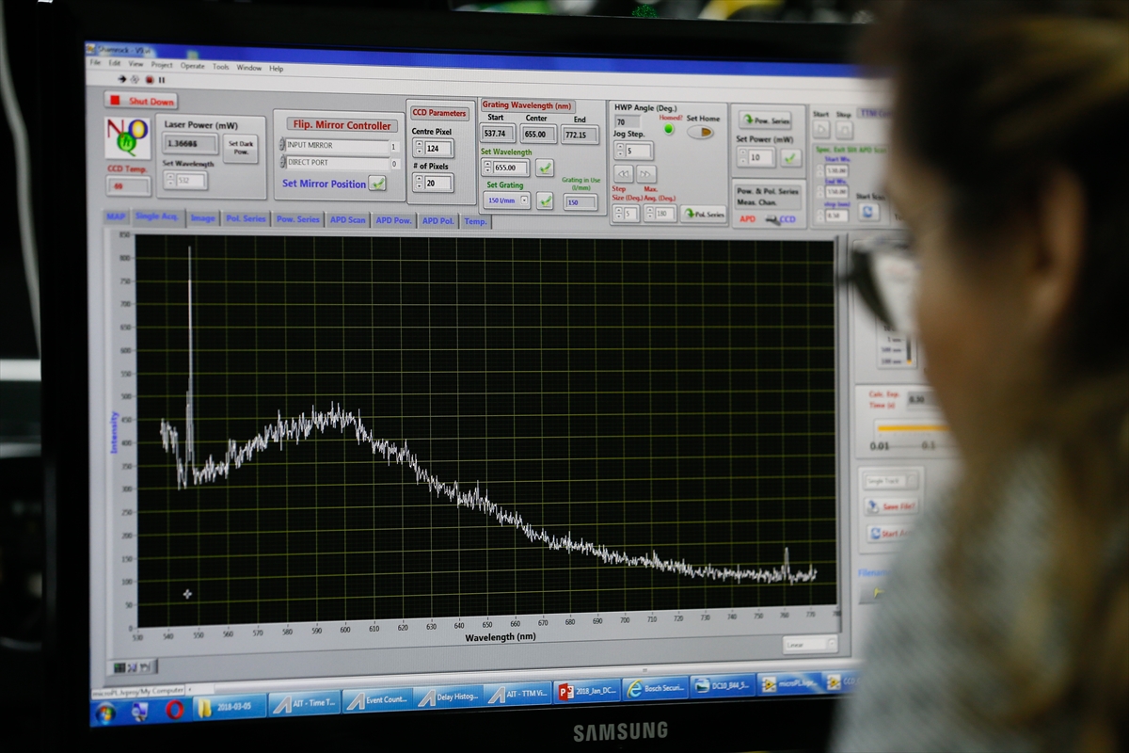Switch to the Single Acq. tab
This screenshot has width=1129, height=753.
click(157, 217)
